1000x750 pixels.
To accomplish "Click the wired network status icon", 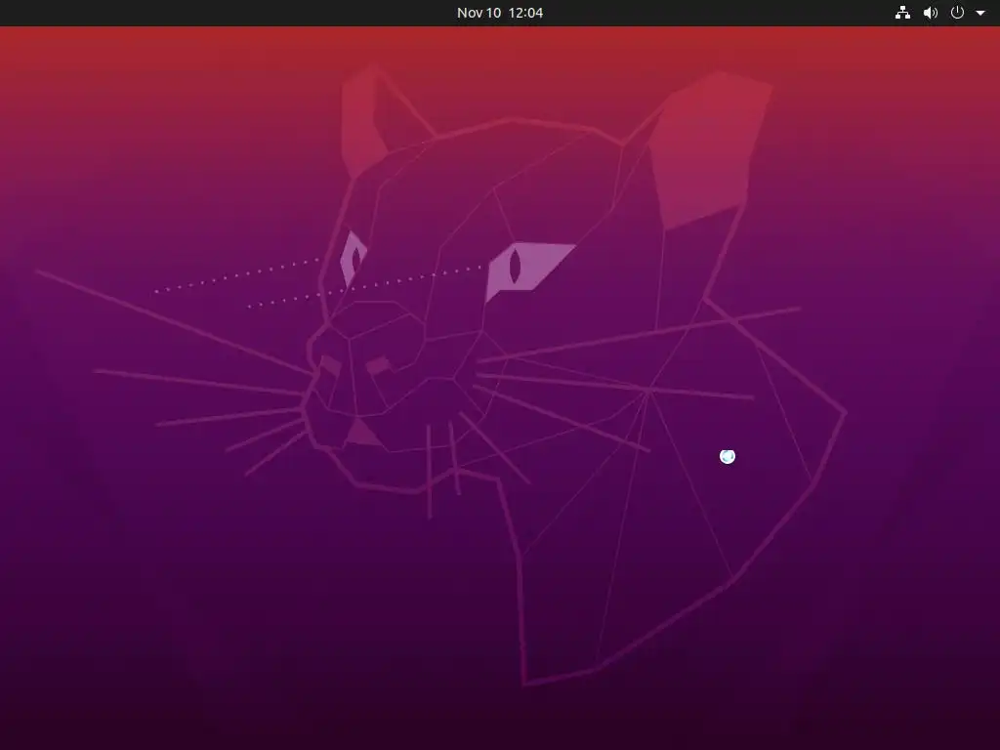I will pos(902,13).
